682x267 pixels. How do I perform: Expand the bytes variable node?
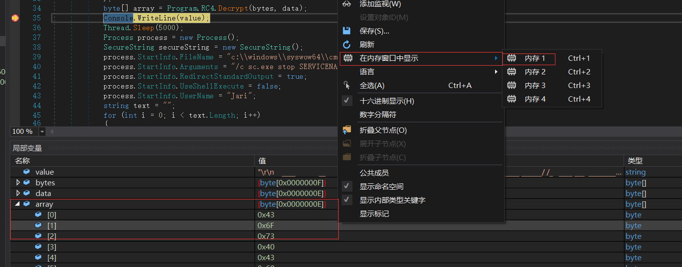click(x=18, y=183)
